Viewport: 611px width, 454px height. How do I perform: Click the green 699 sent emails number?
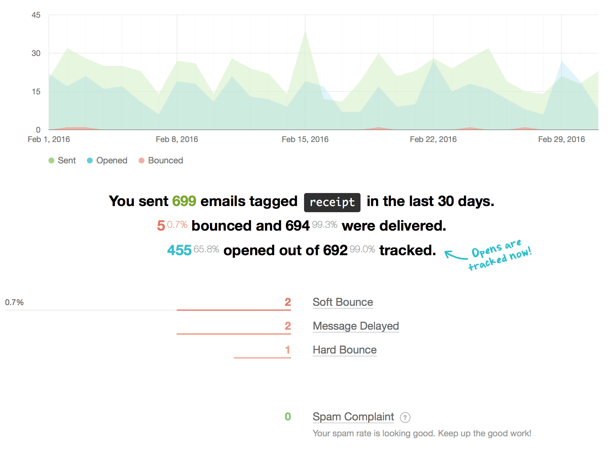(184, 201)
